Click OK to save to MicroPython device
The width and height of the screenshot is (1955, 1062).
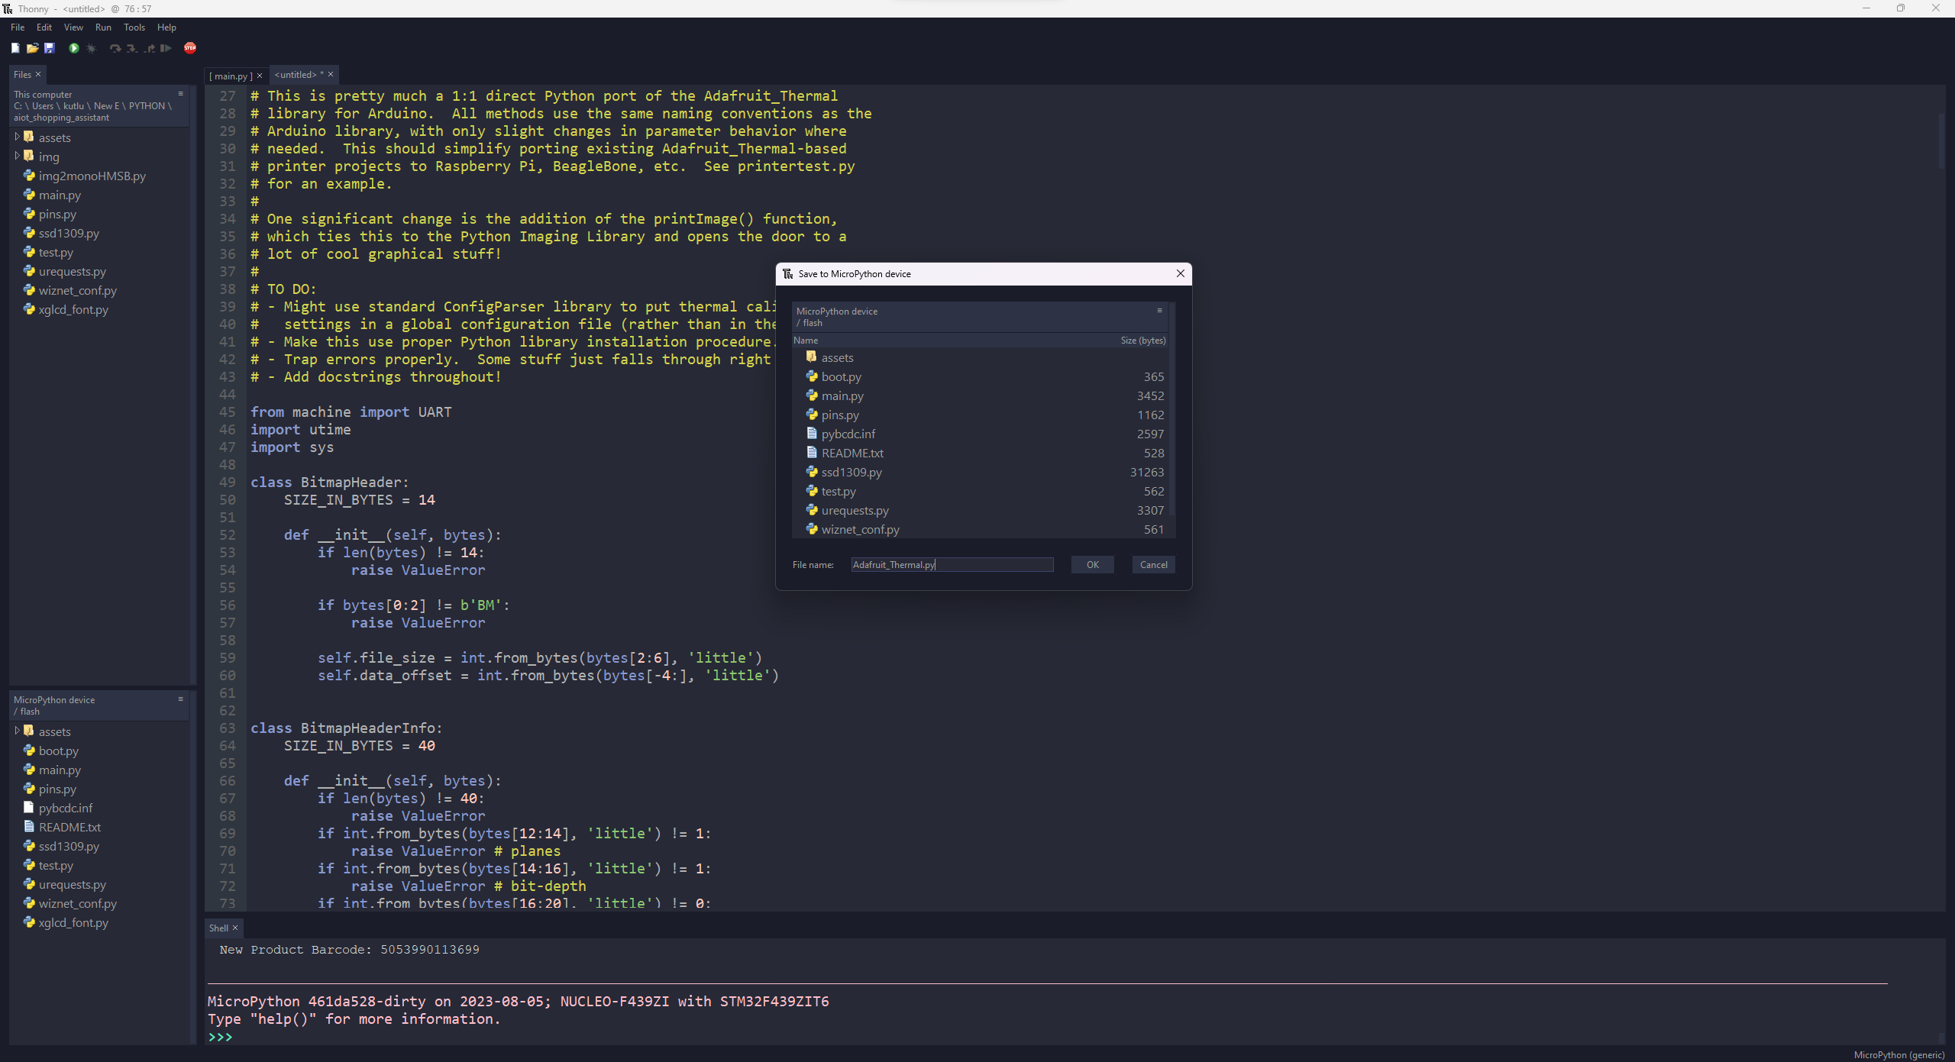tap(1092, 563)
